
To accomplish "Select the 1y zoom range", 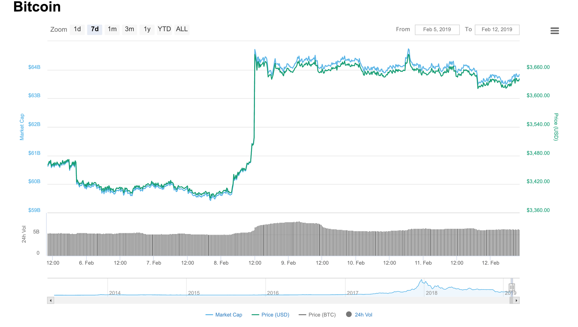I will pos(147,29).
